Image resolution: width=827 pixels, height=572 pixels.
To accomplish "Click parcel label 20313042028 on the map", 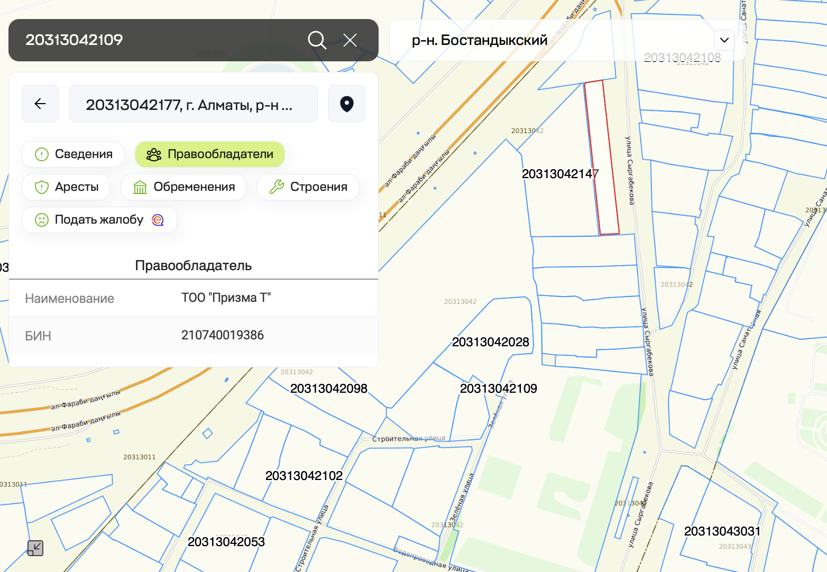I will [x=490, y=342].
